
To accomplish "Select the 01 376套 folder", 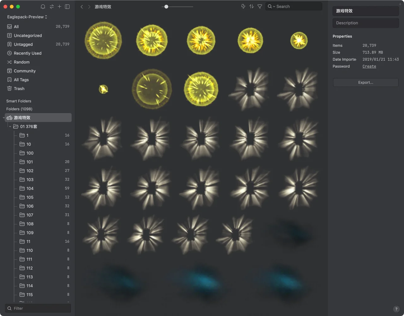I will coord(38,126).
